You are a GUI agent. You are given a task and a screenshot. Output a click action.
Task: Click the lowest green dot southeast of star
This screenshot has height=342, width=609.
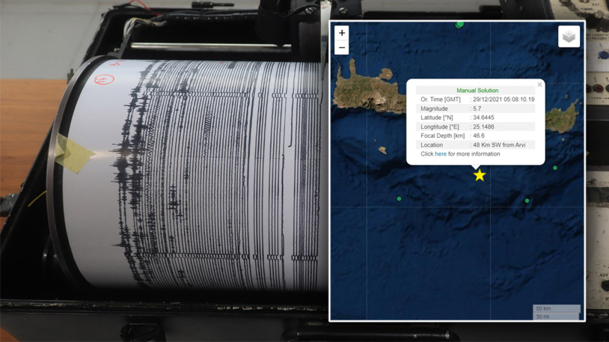[527, 201]
